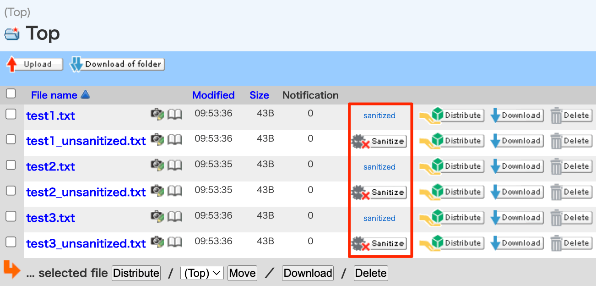Click the Upload button
596x286 pixels.
click(35, 65)
